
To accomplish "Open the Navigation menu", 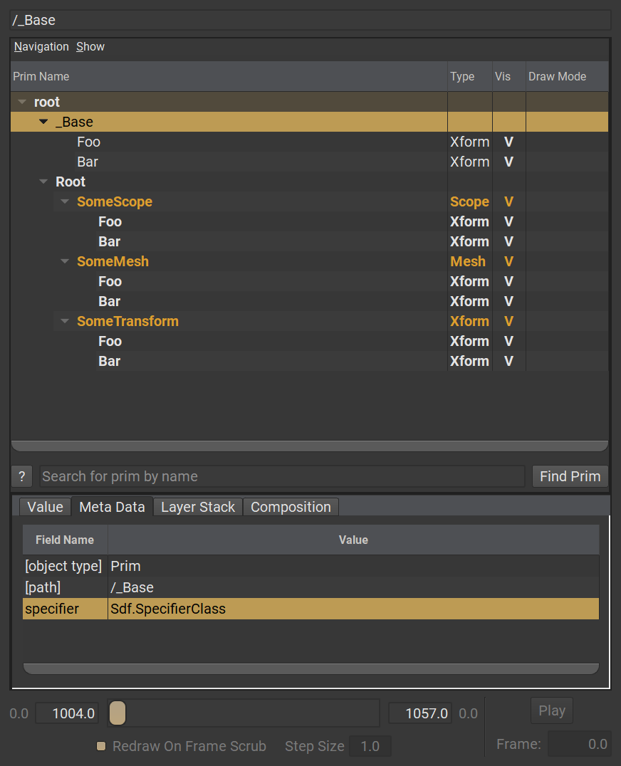I will coord(41,47).
